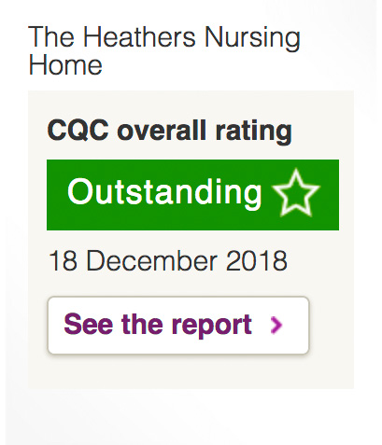Click the star outline beside Outstanding

click(295, 193)
